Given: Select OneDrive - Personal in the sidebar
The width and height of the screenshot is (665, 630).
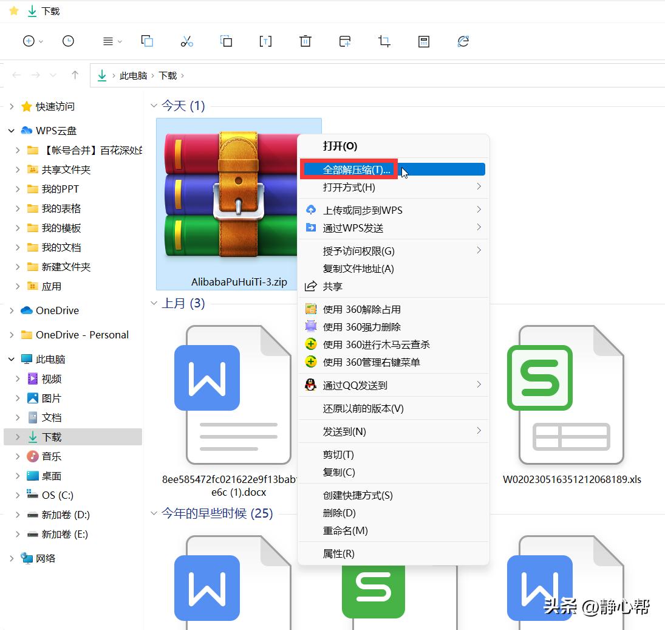Looking at the screenshot, I should coord(82,335).
